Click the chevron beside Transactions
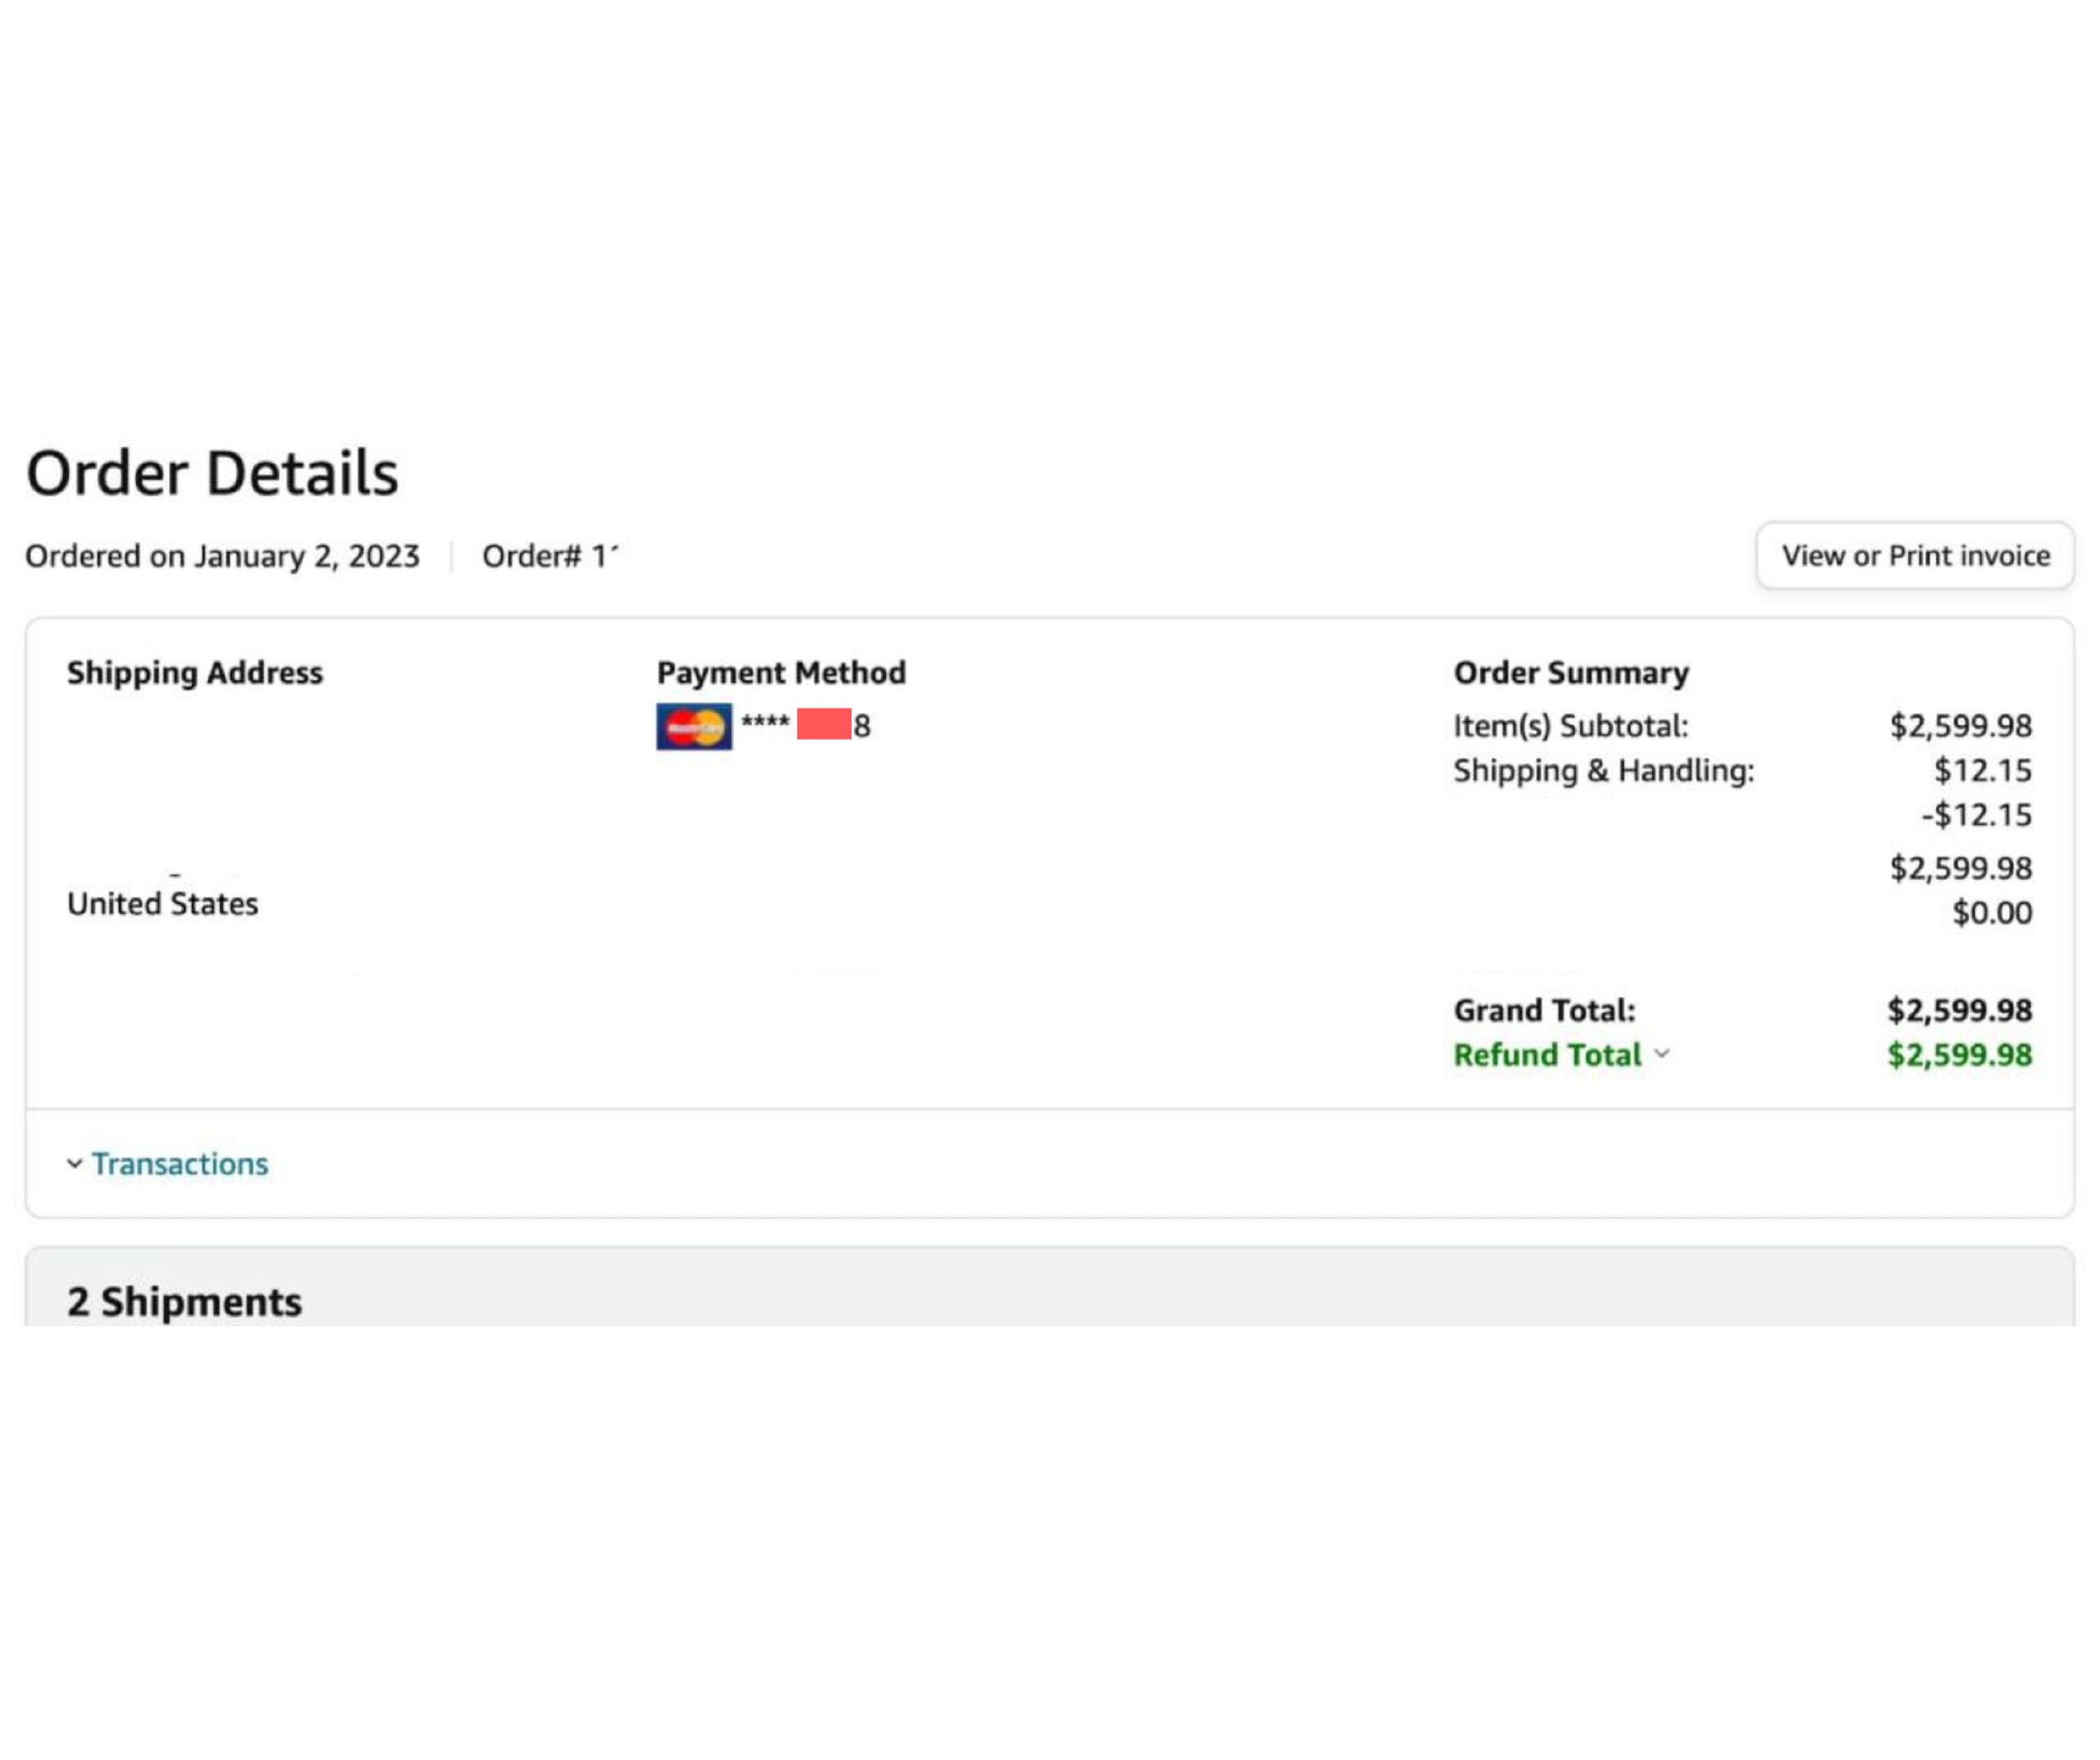2100x1760 pixels. [74, 1164]
